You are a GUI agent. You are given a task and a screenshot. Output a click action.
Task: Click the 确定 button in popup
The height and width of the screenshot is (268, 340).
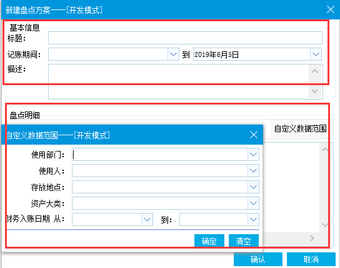[x=209, y=240]
